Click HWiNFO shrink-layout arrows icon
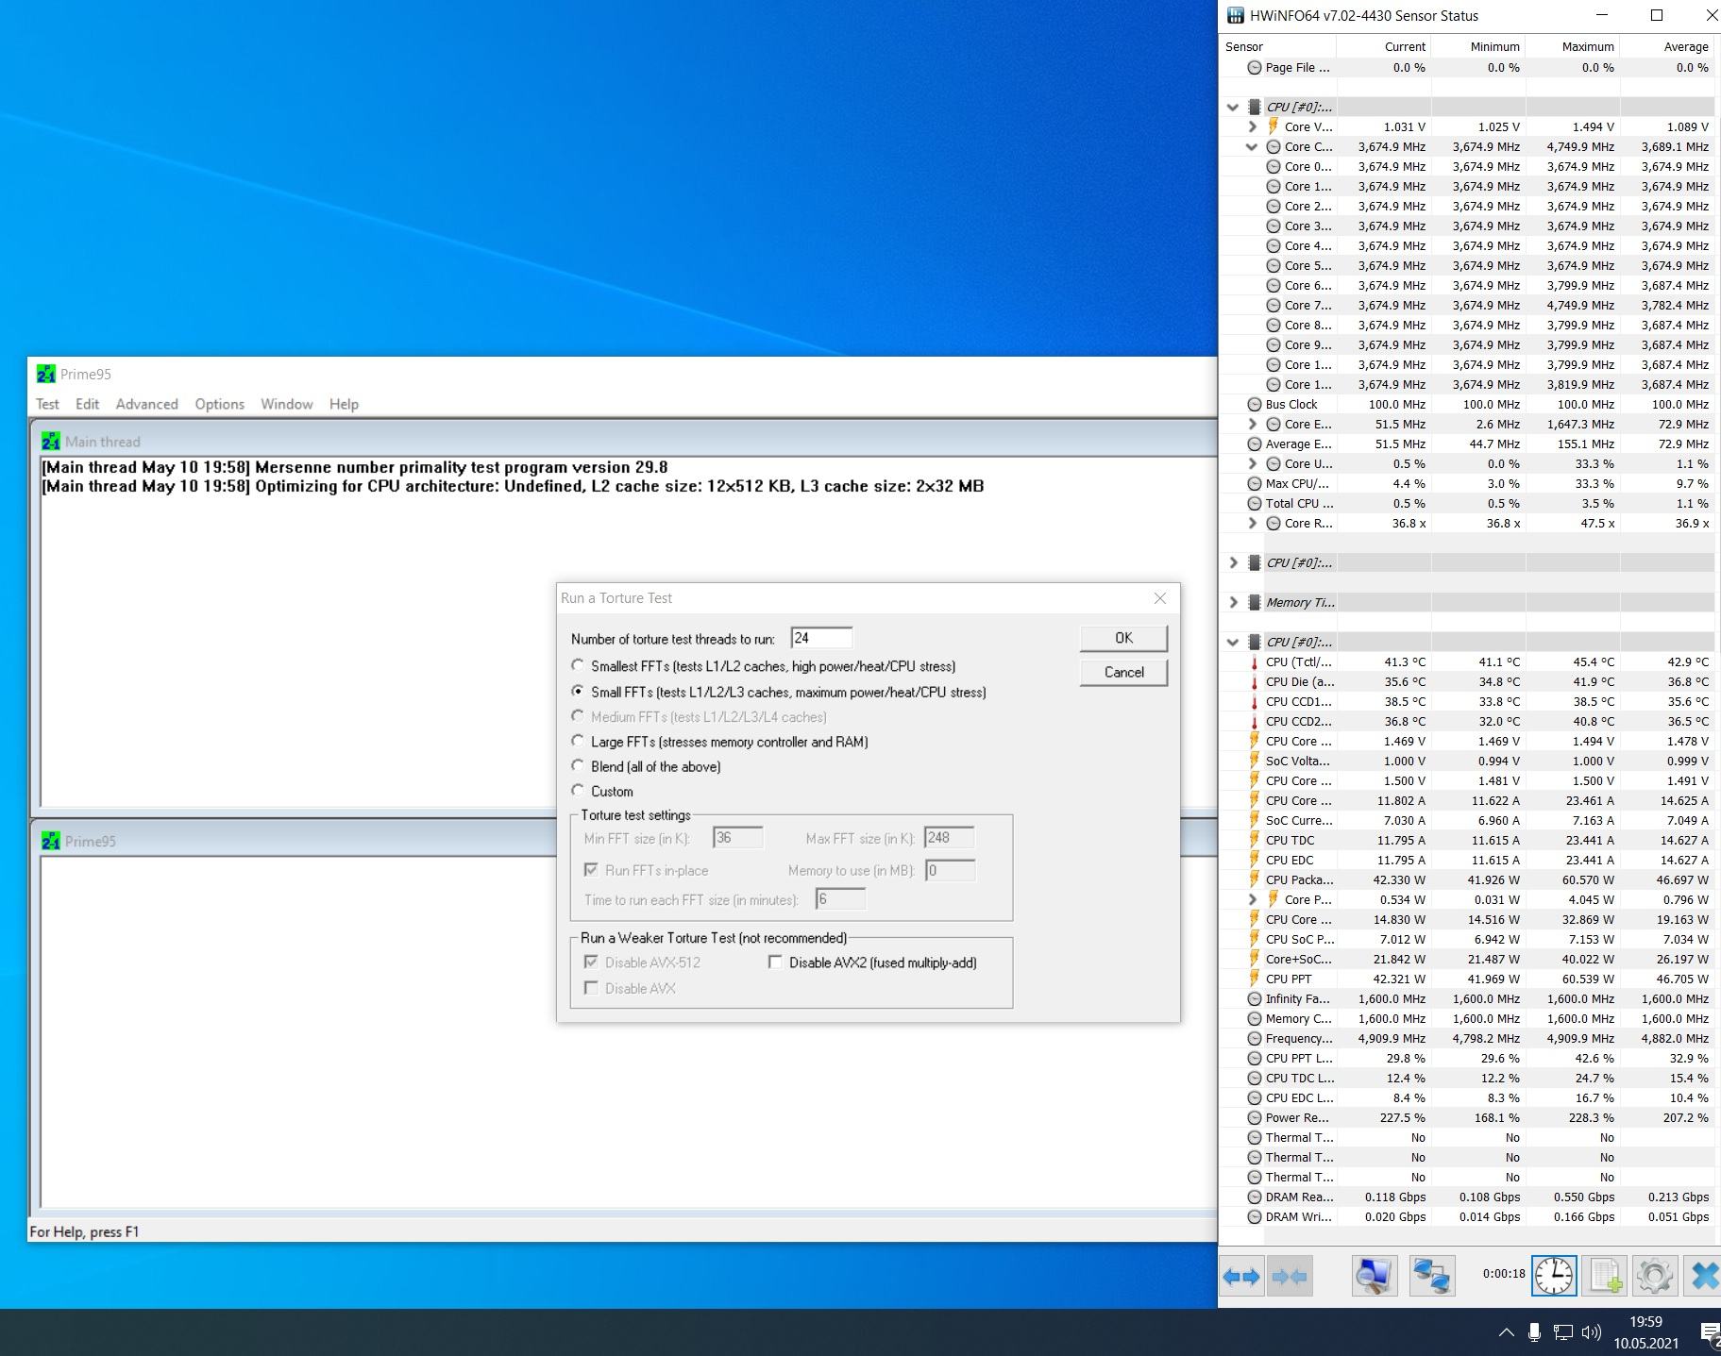 tap(1290, 1277)
